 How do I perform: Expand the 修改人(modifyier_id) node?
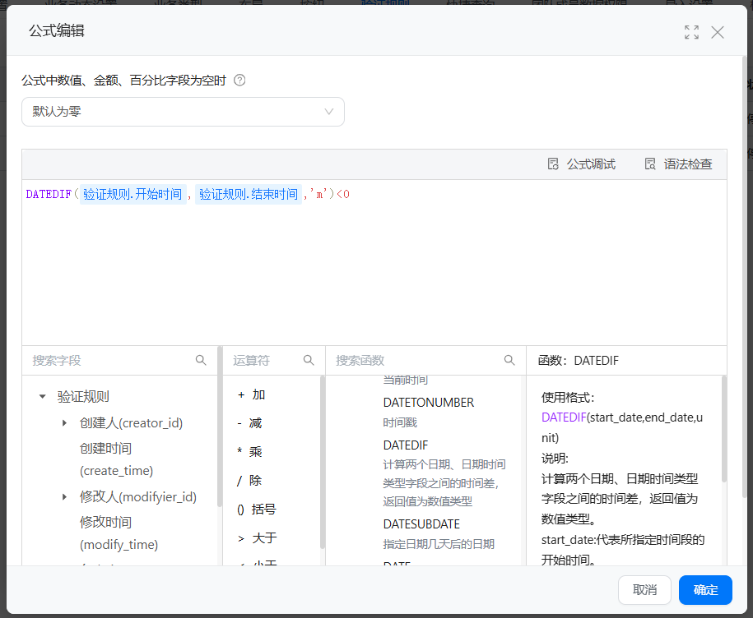point(64,496)
